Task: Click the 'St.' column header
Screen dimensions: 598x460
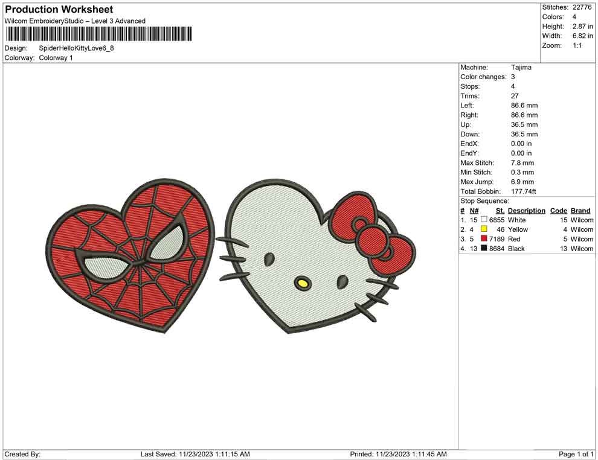Action: pos(500,211)
